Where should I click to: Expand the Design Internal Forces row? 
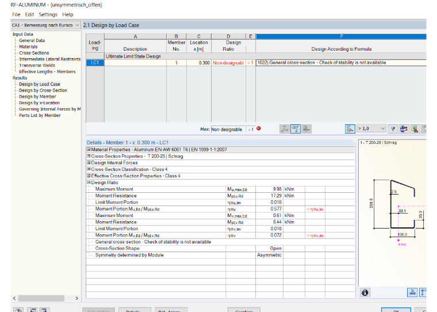pos(89,163)
